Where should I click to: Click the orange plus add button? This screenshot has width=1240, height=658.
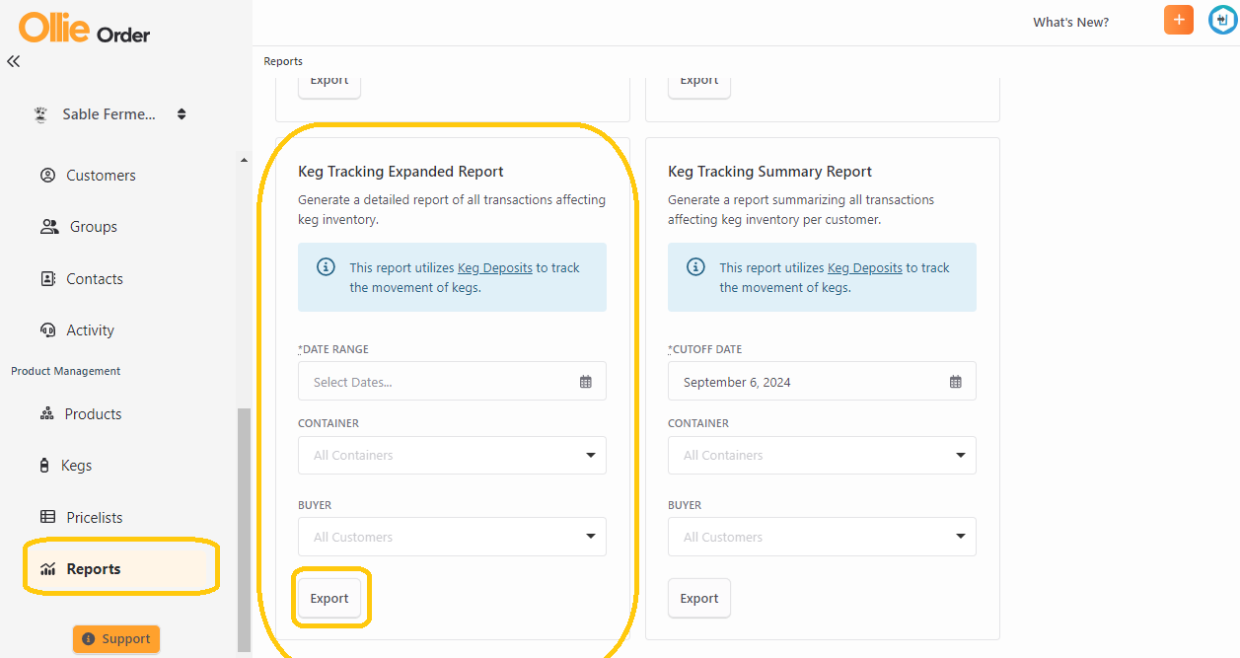1179,20
